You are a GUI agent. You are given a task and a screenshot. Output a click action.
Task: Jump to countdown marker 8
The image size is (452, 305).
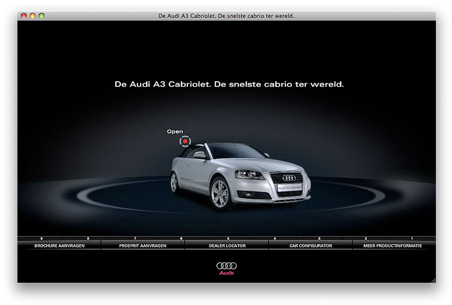[x=88, y=238]
